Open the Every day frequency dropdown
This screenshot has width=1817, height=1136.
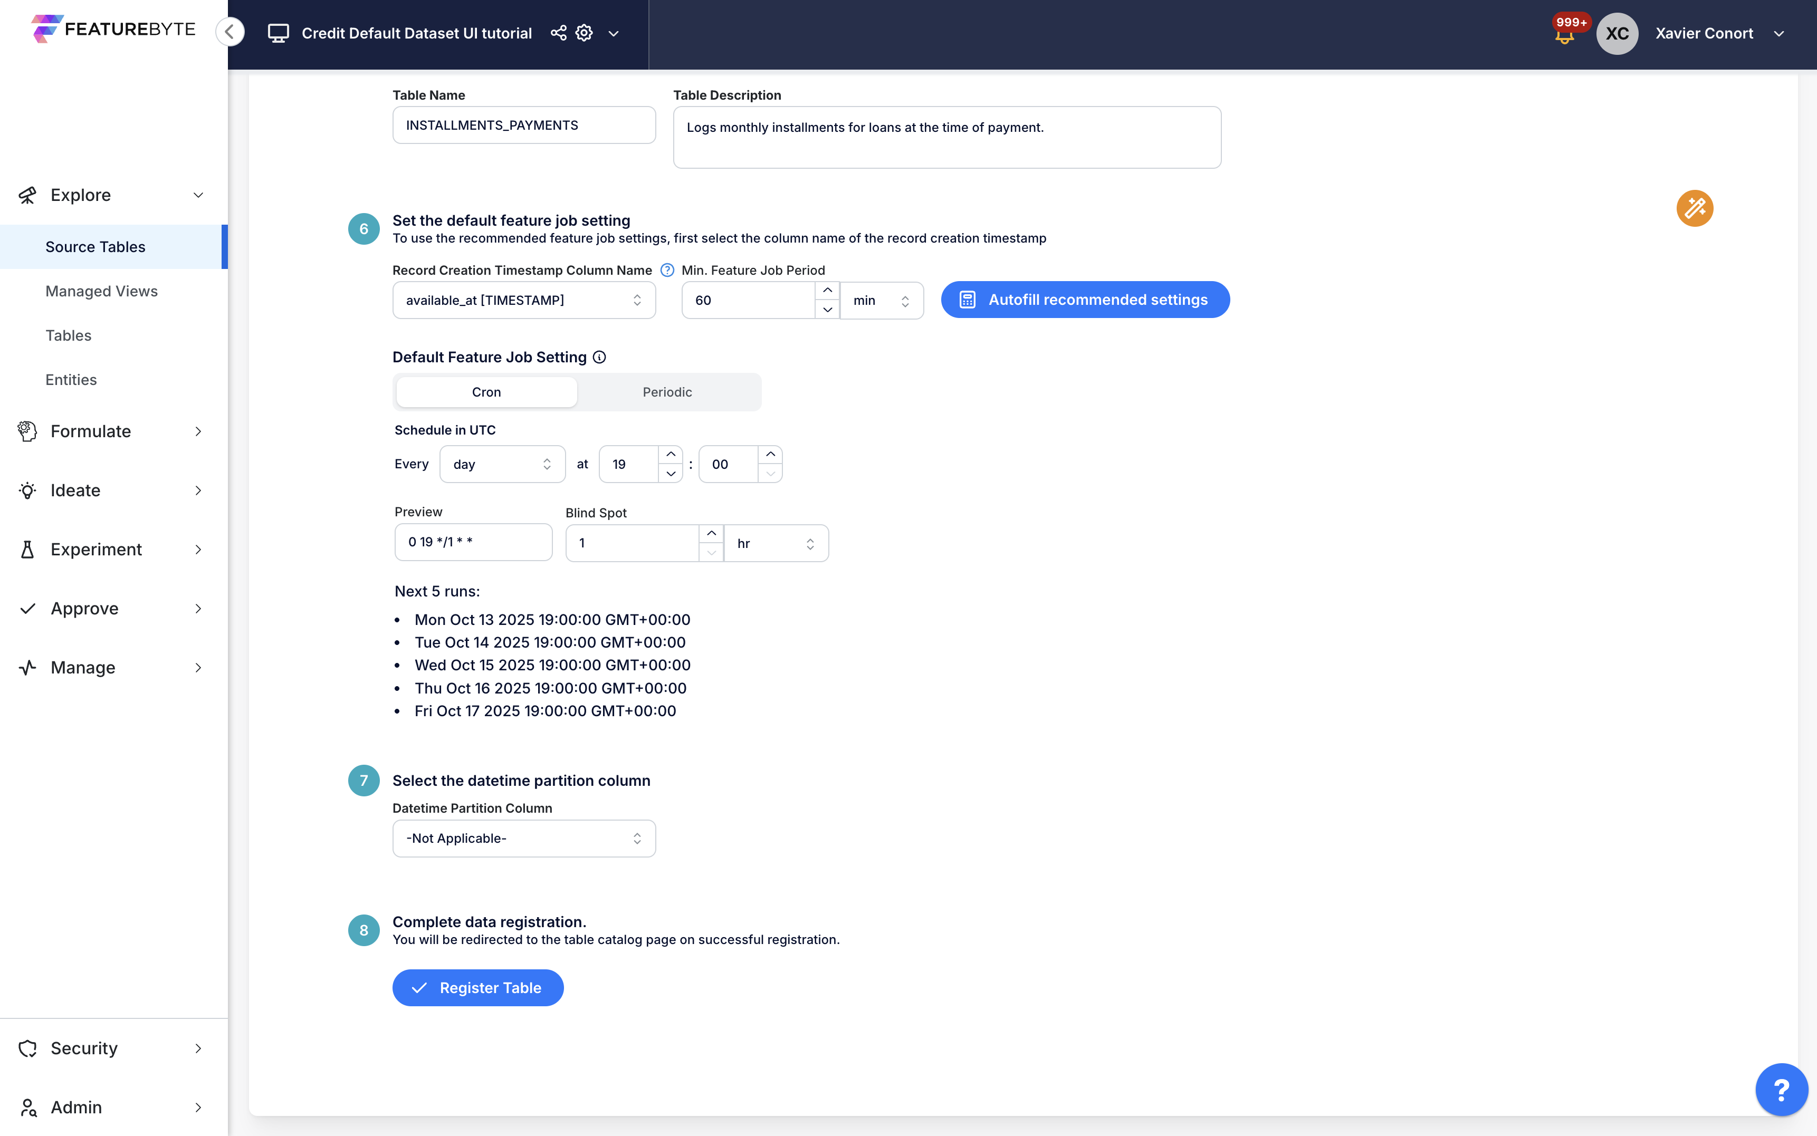tap(501, 464)
